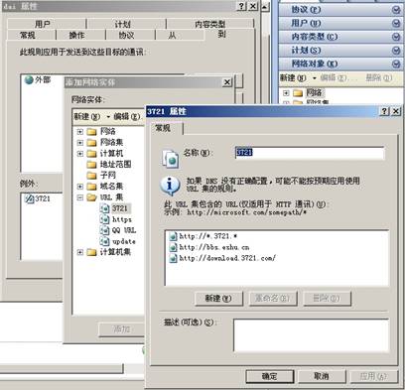Select 常规 tab in 3721 properties

(167, 128)
